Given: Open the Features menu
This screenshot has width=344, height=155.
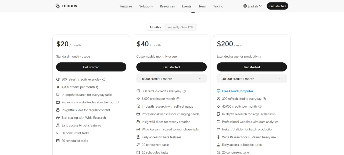Looking at the screenshot, I should coord(126,6).
